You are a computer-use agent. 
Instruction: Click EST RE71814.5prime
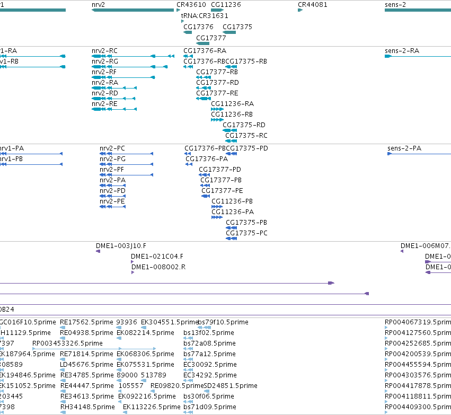[86, 355]
